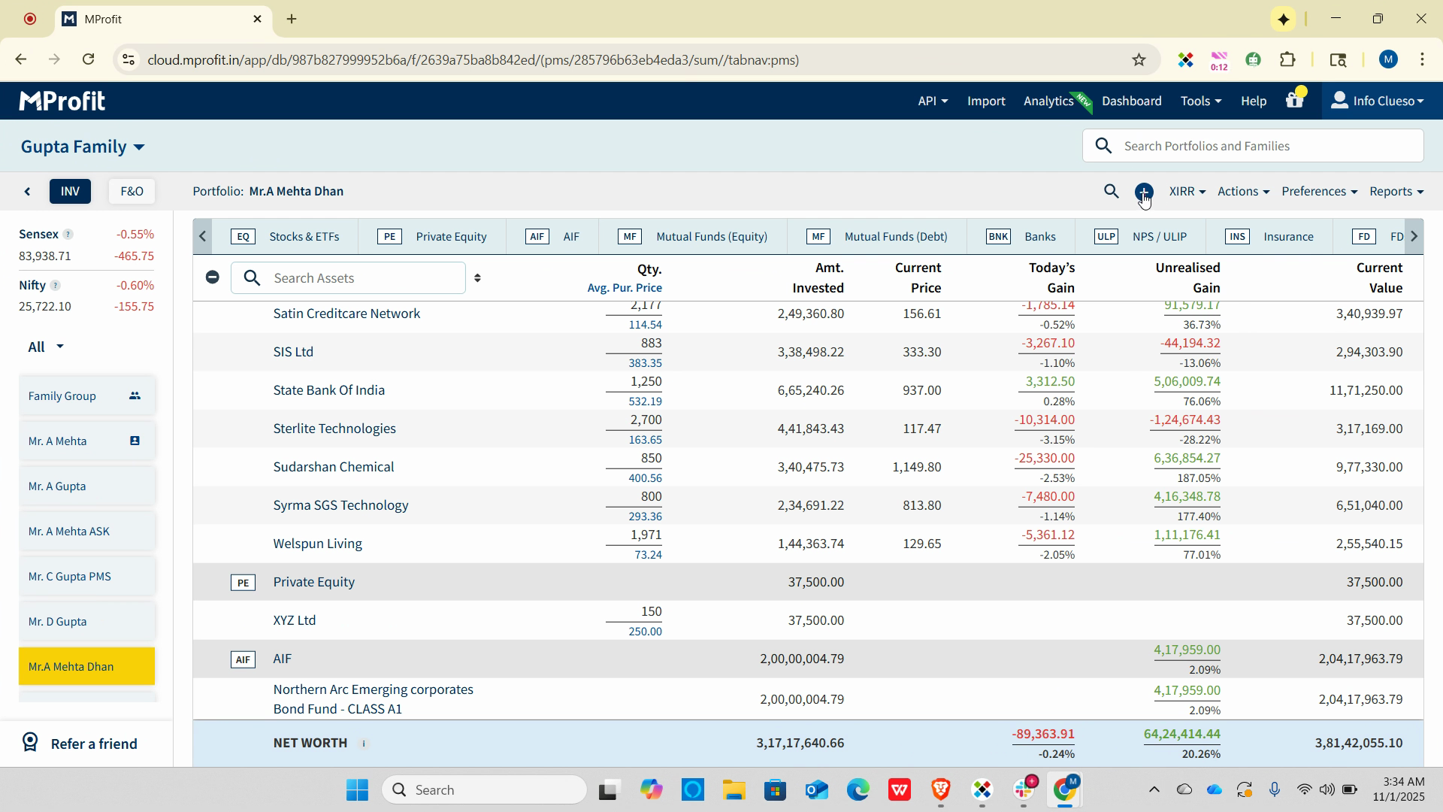Open the gift rewards icon
Viewport: 1443px width, 812px height.
[1294, 100]
